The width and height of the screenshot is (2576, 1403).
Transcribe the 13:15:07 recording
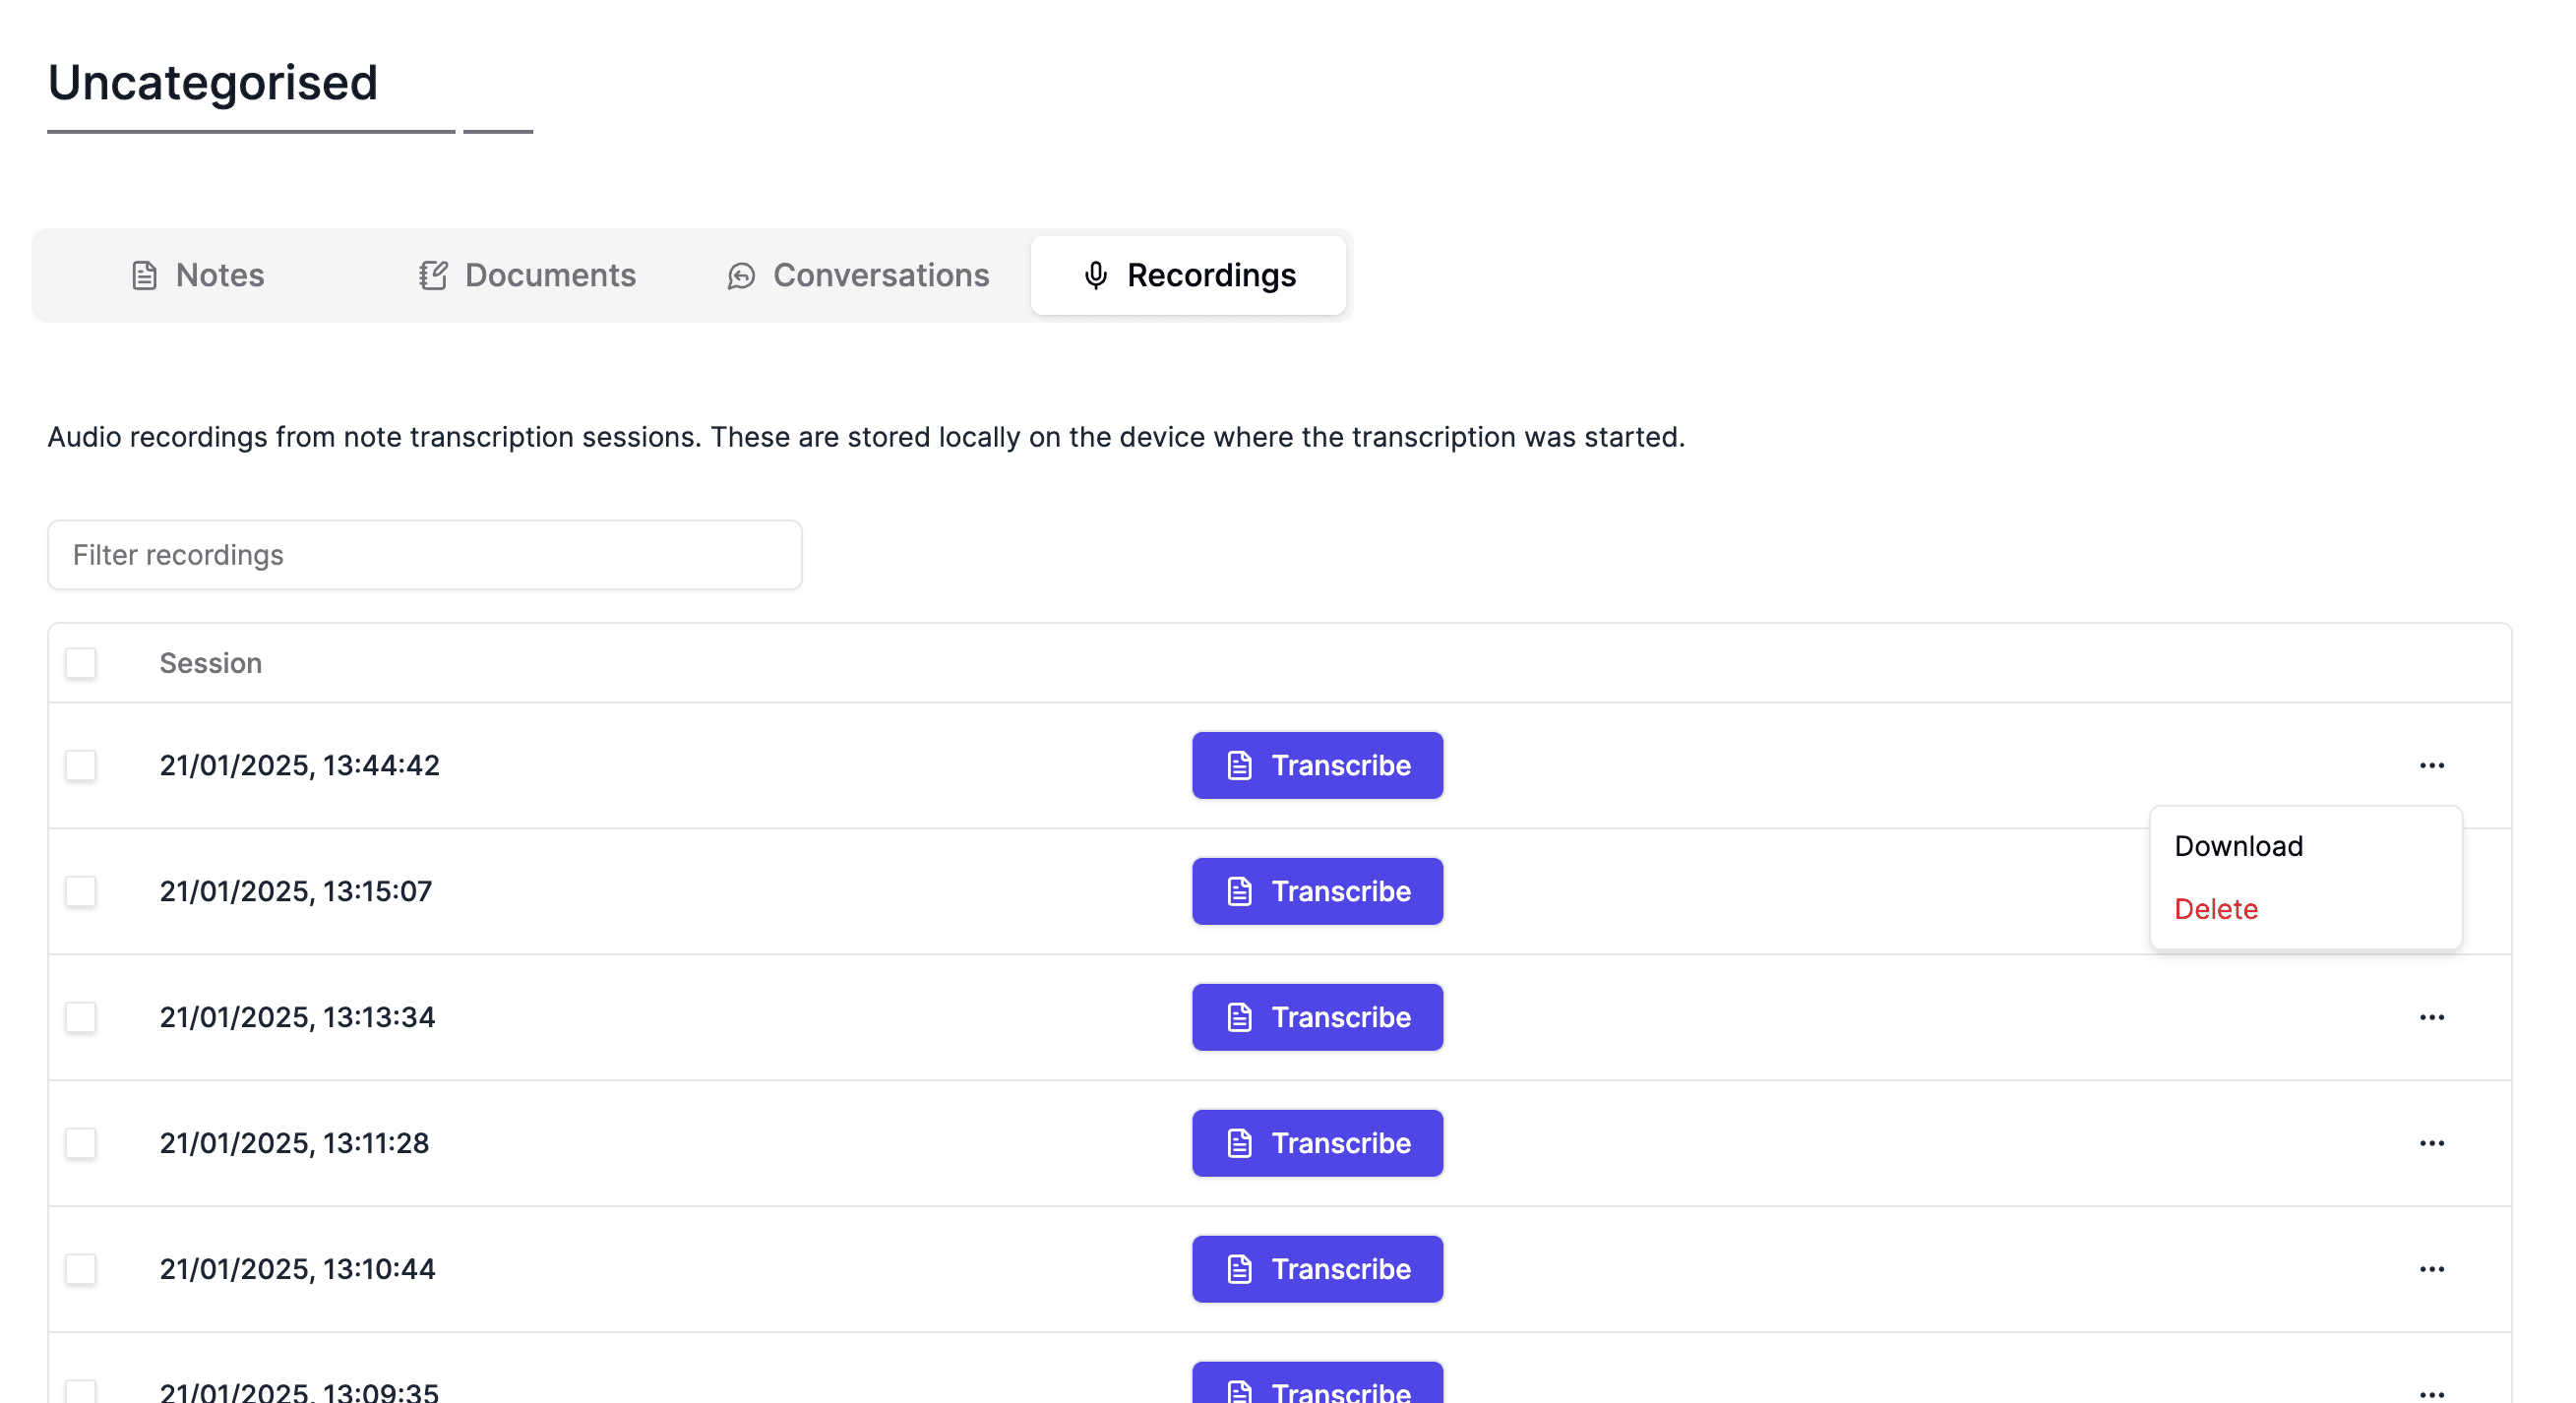[1316, 891]
